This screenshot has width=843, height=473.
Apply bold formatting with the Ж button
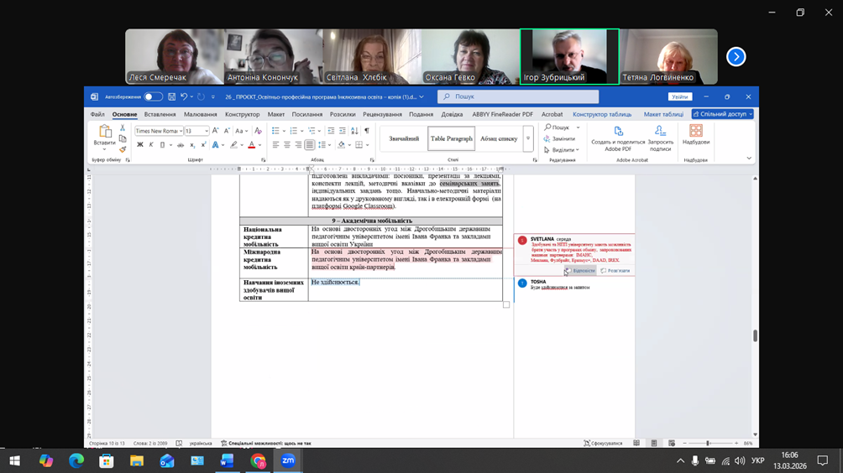coord(140,145)
